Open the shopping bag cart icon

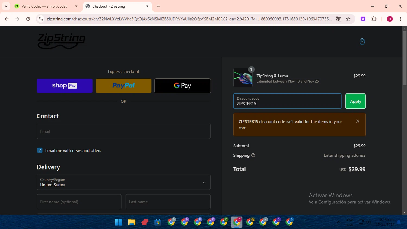tap(362, 41)
